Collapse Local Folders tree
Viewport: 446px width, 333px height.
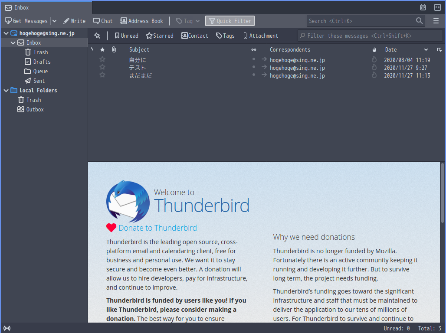[x=6, y=91]
